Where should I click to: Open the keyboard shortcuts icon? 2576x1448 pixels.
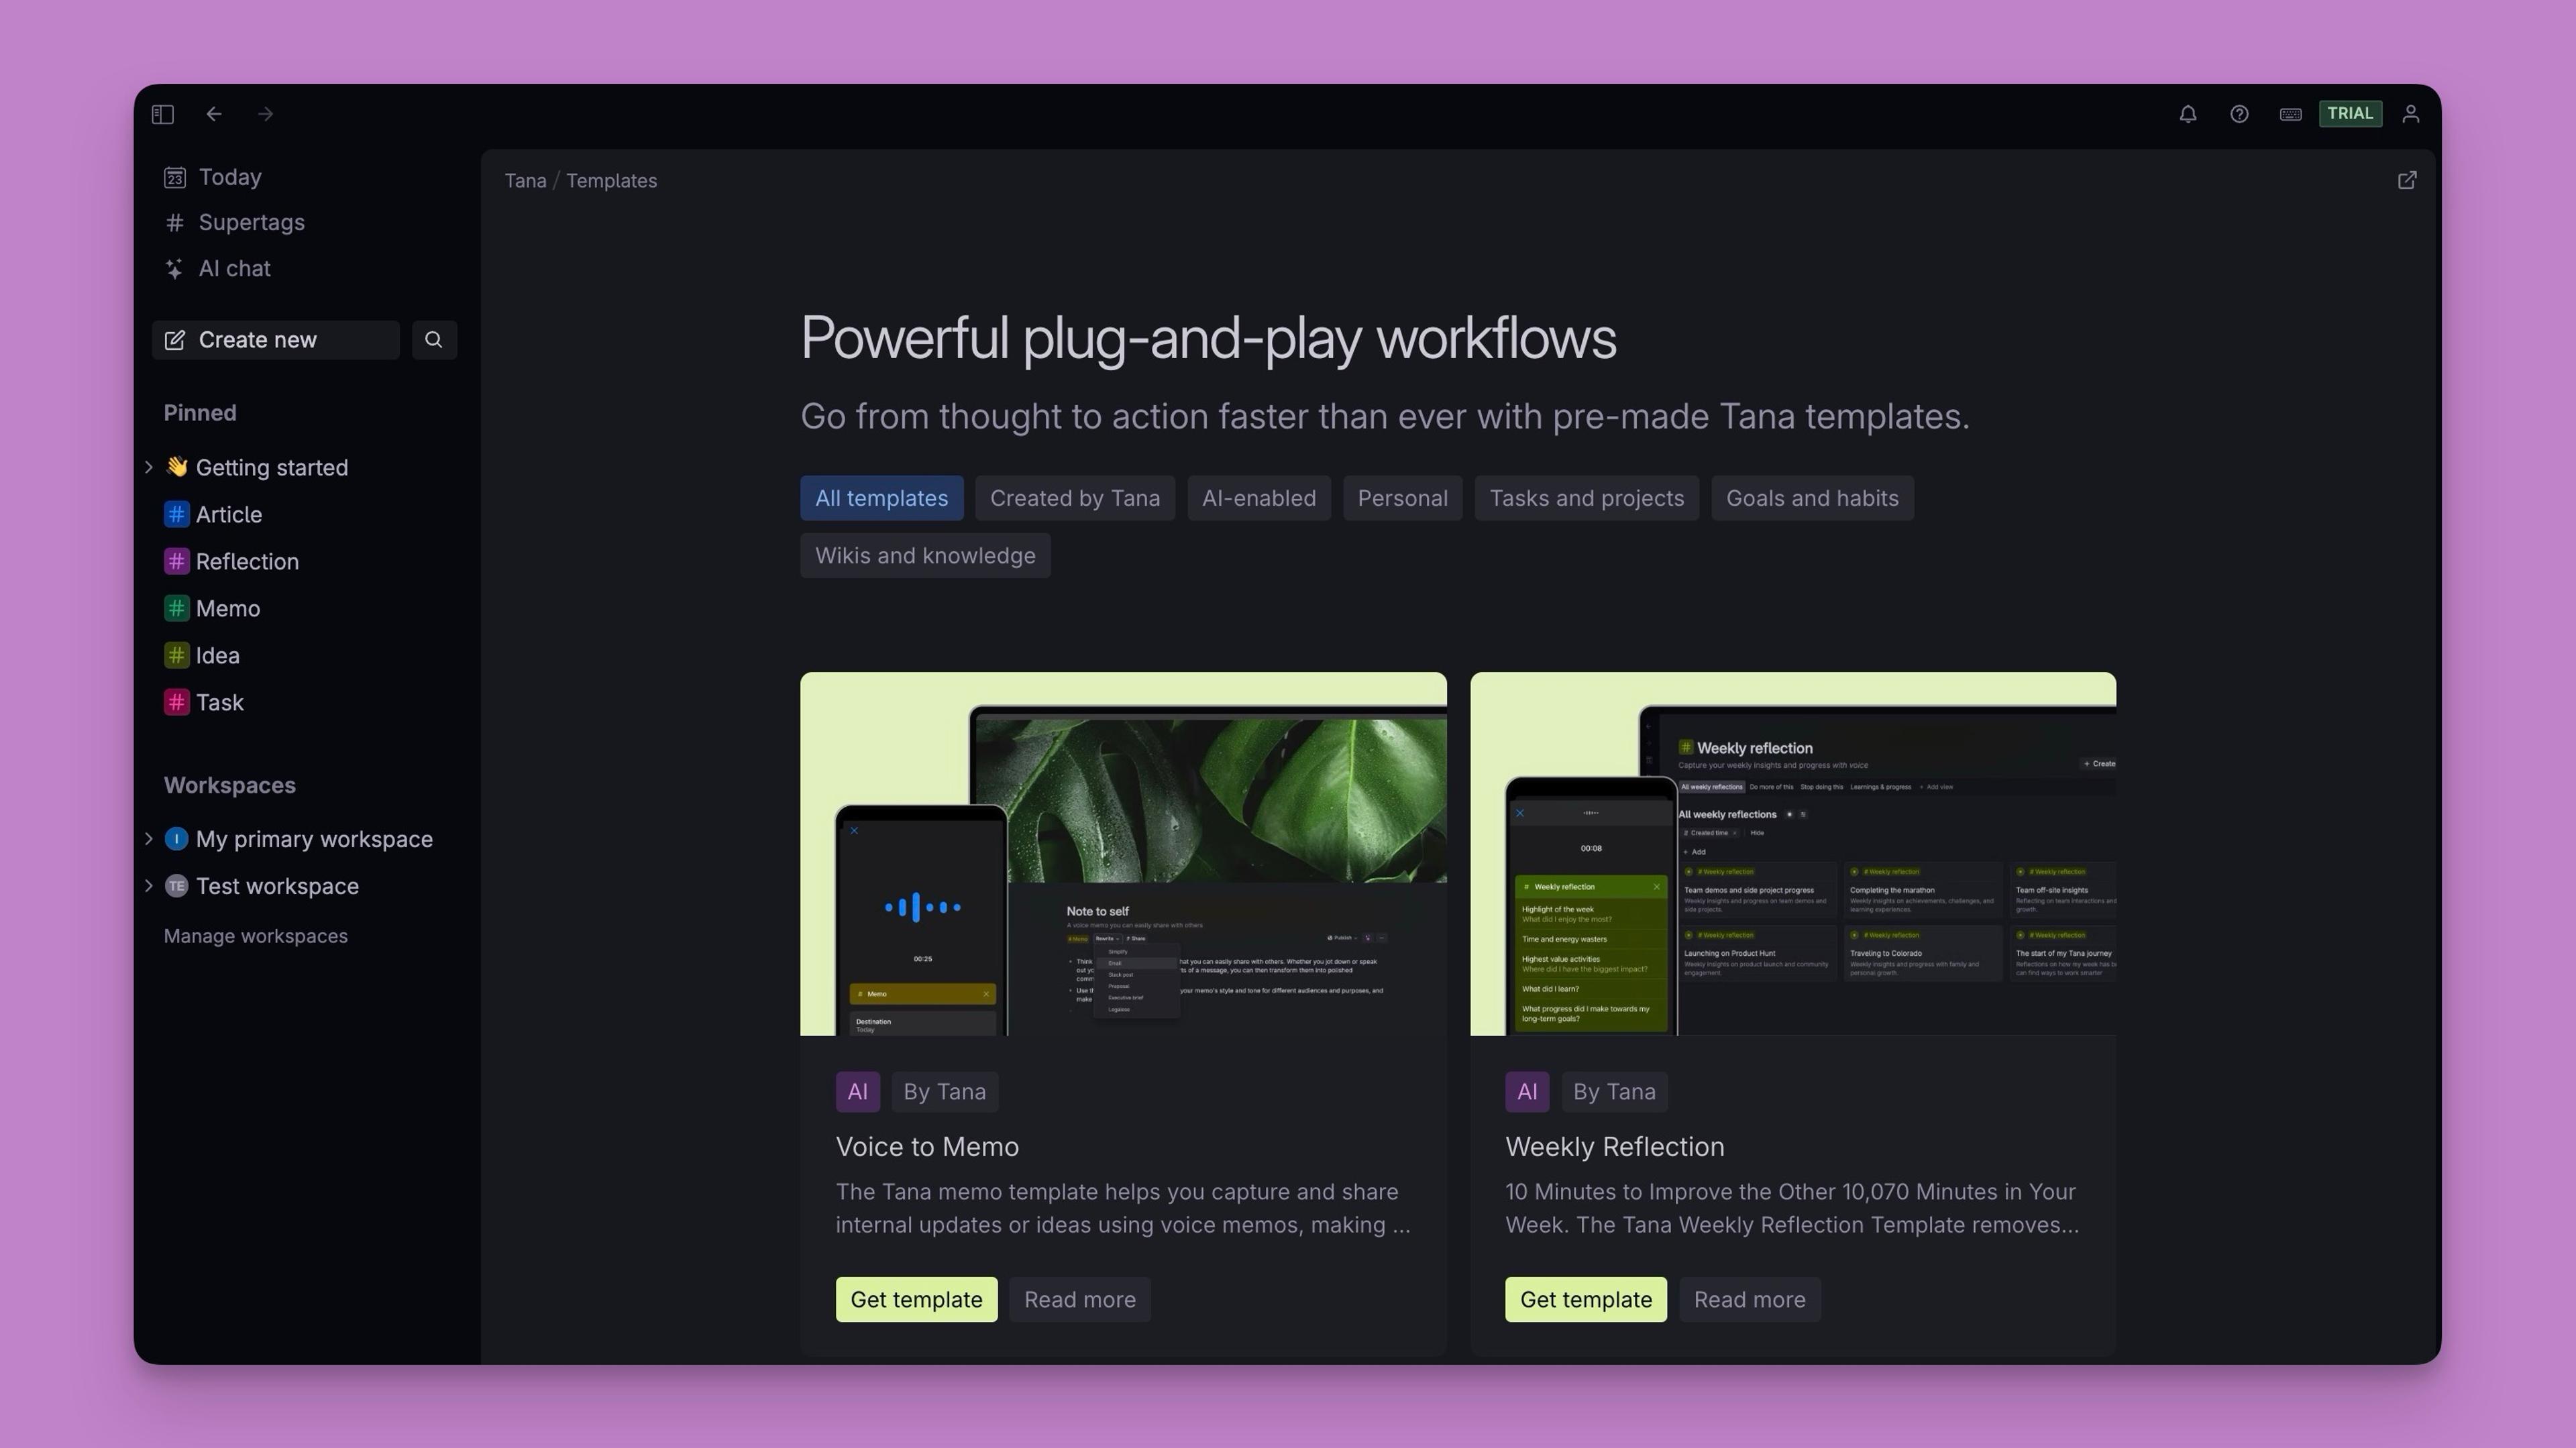[2290, 114]
